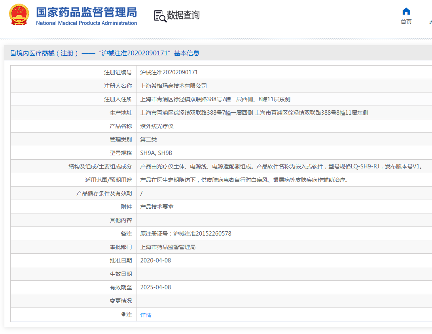This screenshot has height=334, width=432.
Task: Click the 有效期至 label
Action: tap(121, 287)
